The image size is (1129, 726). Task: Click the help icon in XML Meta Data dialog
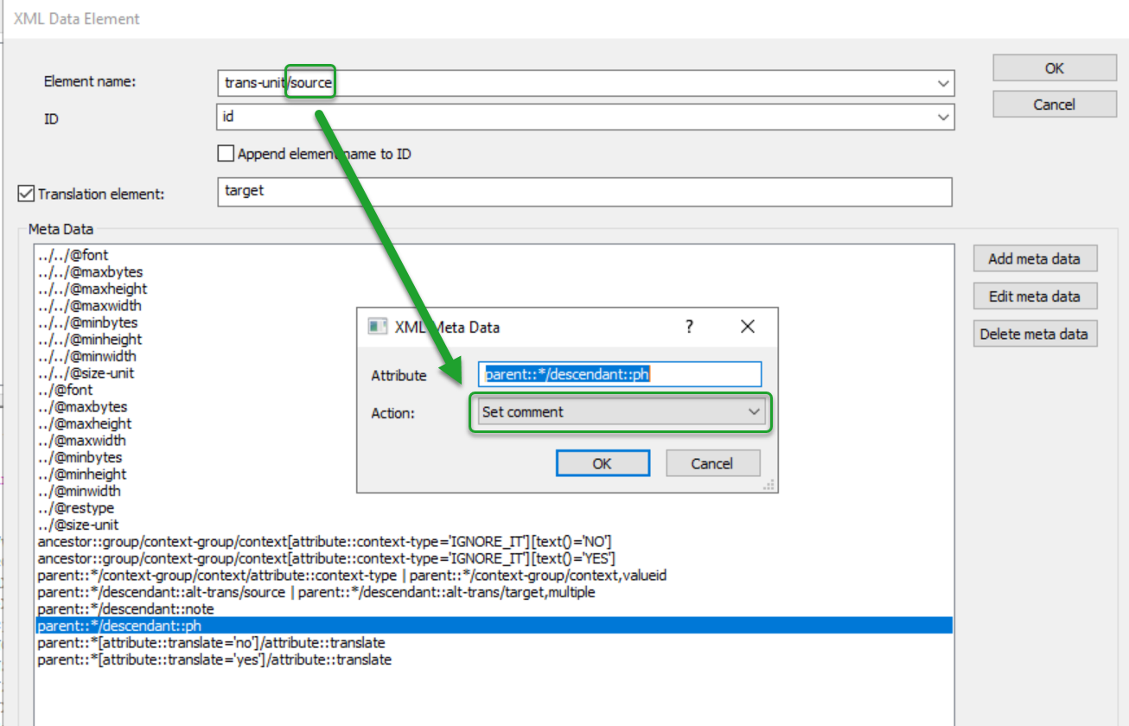click(x=689, y=327)
